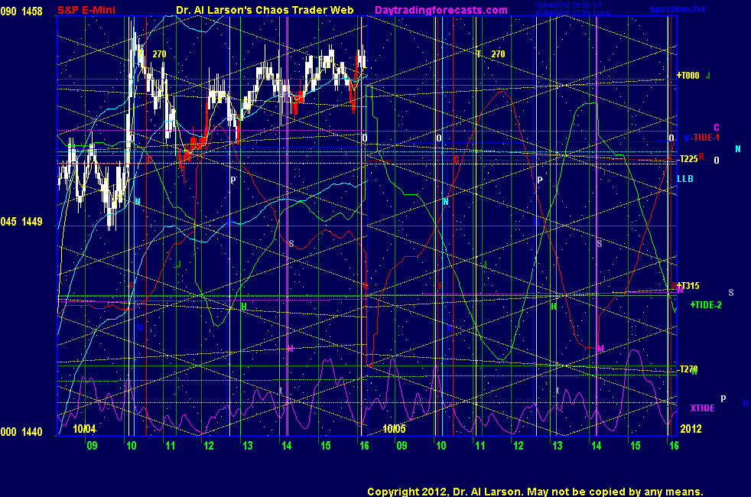Click the magenta 'XTIDE' label
Viewport: 751px width, 497px height.
click(x=702, y=408)
